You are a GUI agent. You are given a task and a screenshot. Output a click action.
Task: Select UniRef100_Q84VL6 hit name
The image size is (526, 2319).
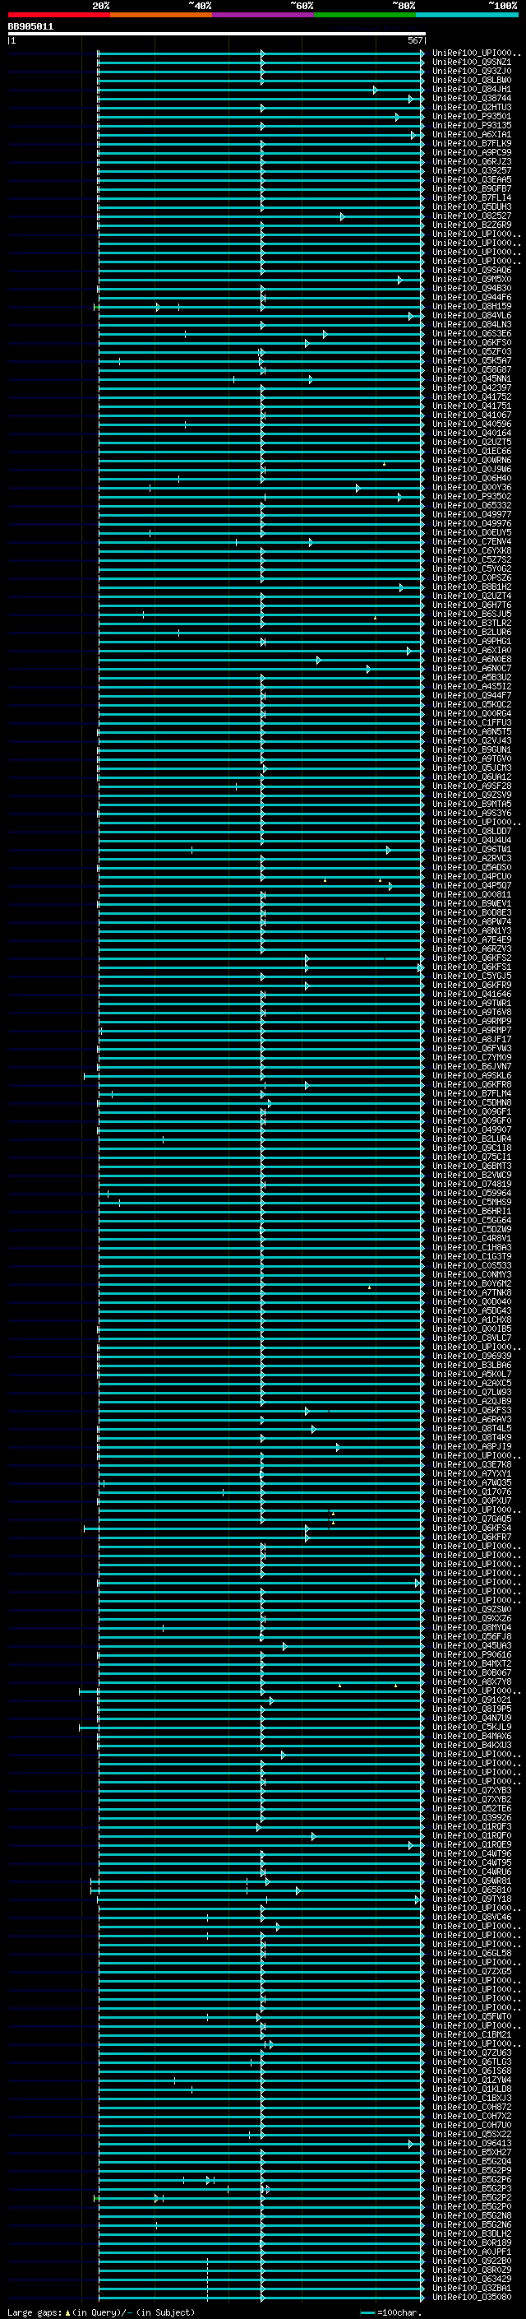[x=472, y=315]
